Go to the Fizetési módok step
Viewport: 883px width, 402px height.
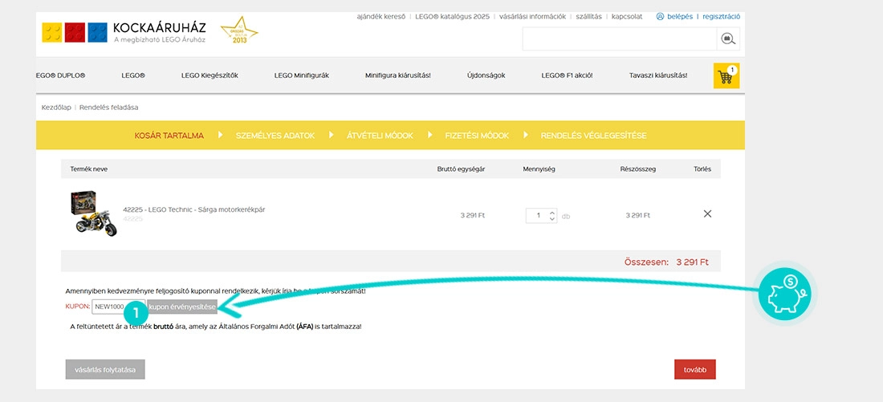477,136
